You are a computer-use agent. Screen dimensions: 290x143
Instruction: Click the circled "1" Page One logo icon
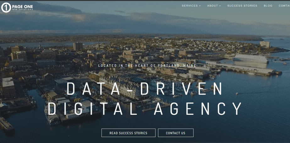click(x=6, y=8)
